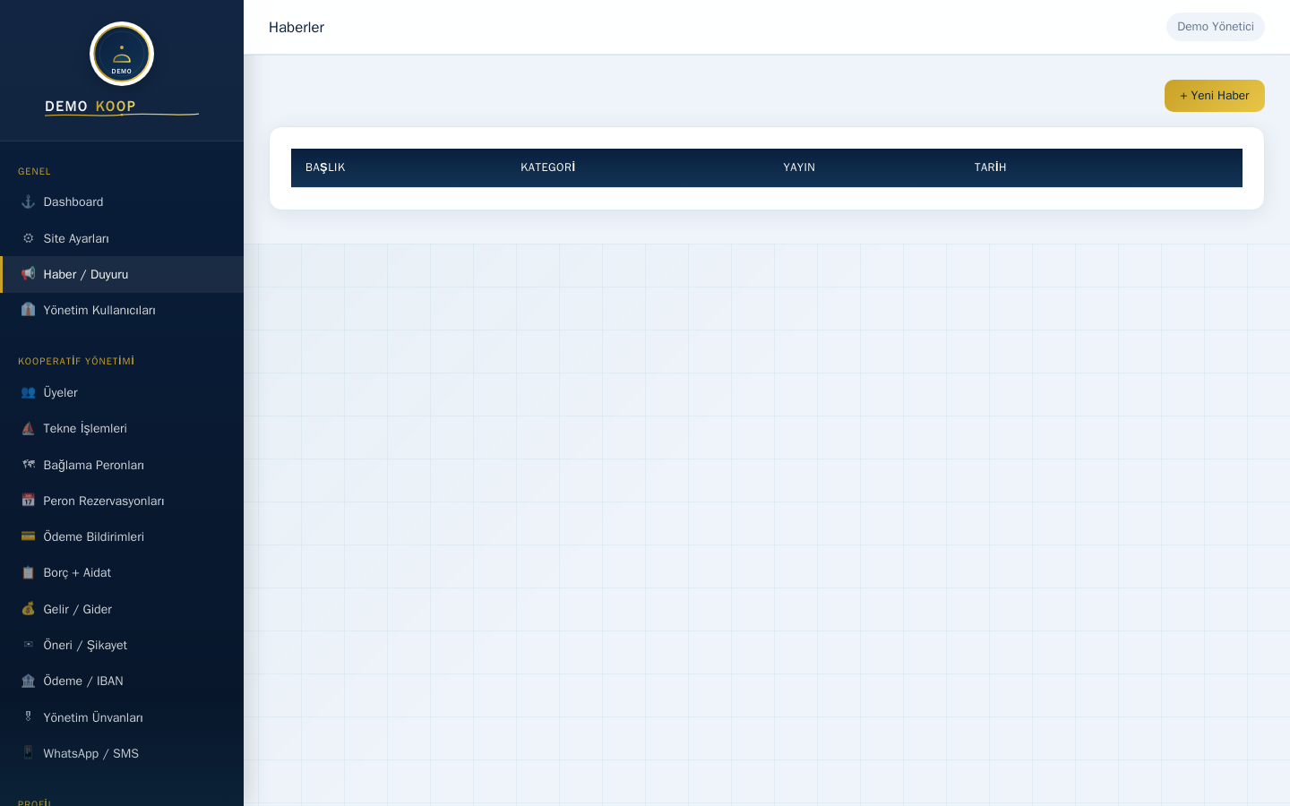Click the KOOPERATİF YÖNETİMİ section label
This screenshot has width=1290, height=806.
click(x=76, y=361)
